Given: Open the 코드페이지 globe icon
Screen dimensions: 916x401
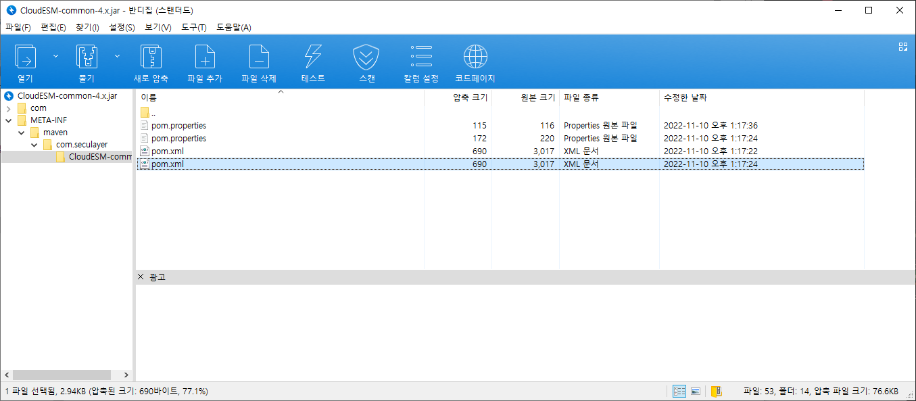Looking at the screenshot, I should tap(475, 57).
